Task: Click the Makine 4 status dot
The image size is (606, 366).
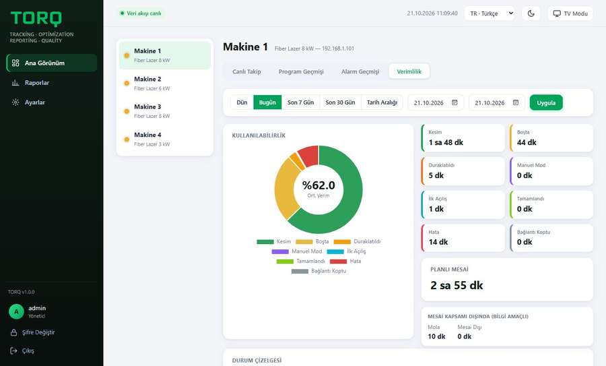Action: (x=127, y=140)
